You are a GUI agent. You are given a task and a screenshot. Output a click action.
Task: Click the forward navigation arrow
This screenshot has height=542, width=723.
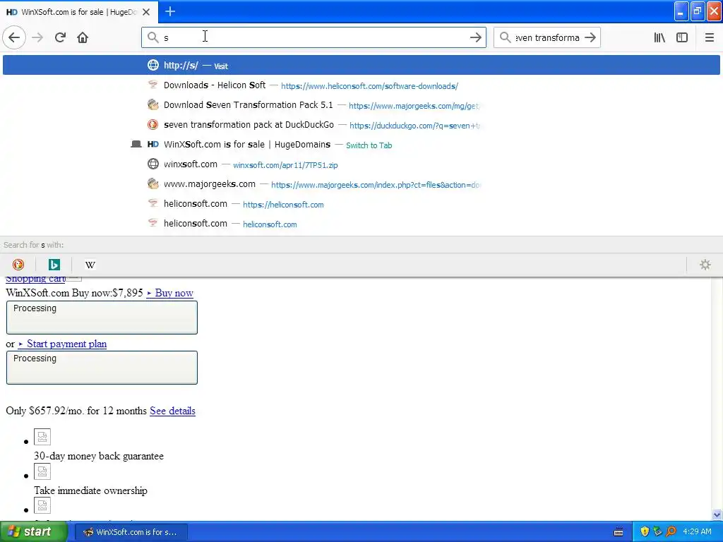tap(37, 37)
